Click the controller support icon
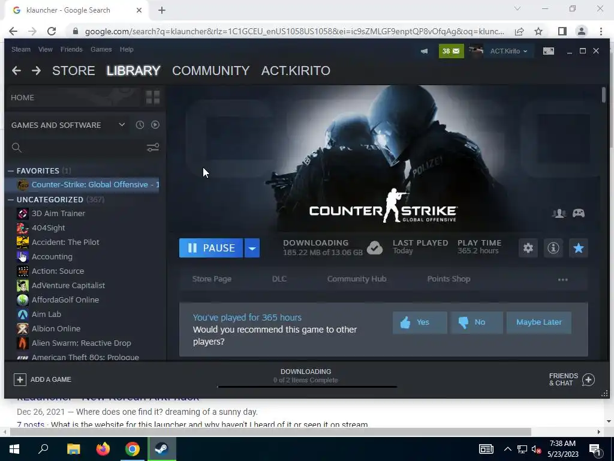614x461 pixels. pyautogui.click(x=579, y=213)
